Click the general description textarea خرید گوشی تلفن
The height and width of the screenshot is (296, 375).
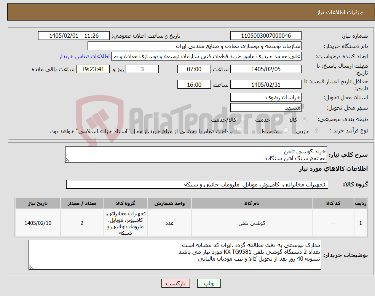(196, 155)
